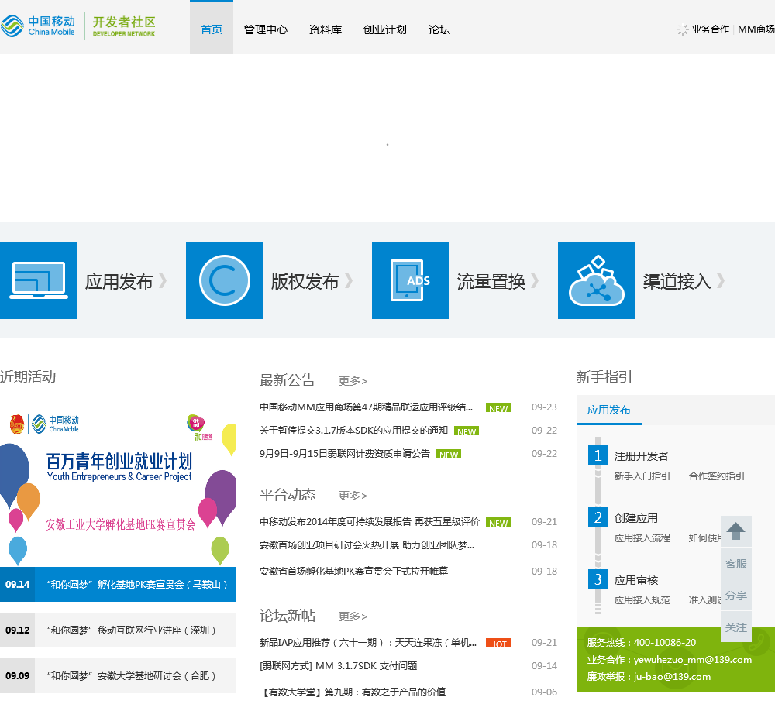Image resolution: width=775 pixels, height=704 pixels.
Task: Select 09.09 安徽大学基地研讨会（合肥）activity
Action: (x=118, y=675)
